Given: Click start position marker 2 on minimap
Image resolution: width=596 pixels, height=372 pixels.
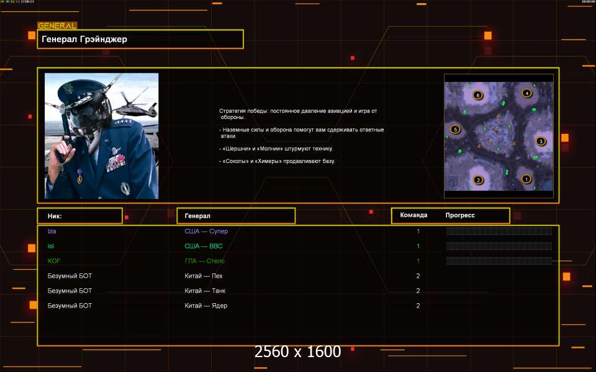Looking at the screenshot, I should [478, 180].
